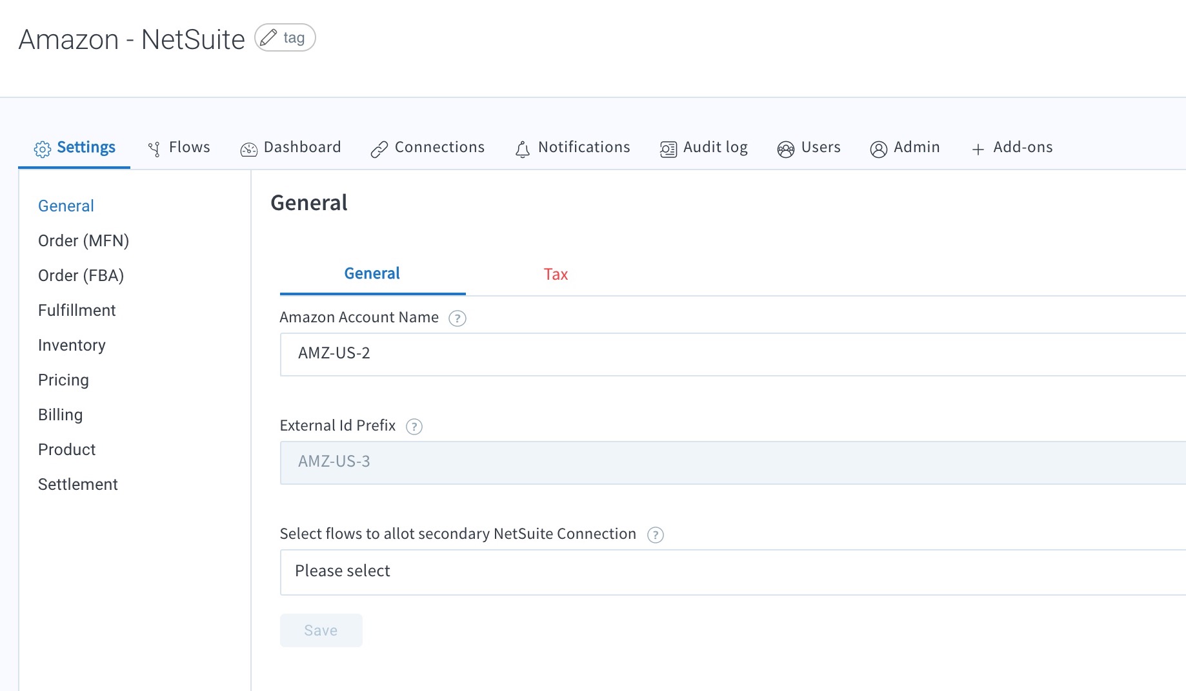Click the Notifications bell icon
Image resolution: width=1186 pixels, height=691 pixels.
click(523, 150)
